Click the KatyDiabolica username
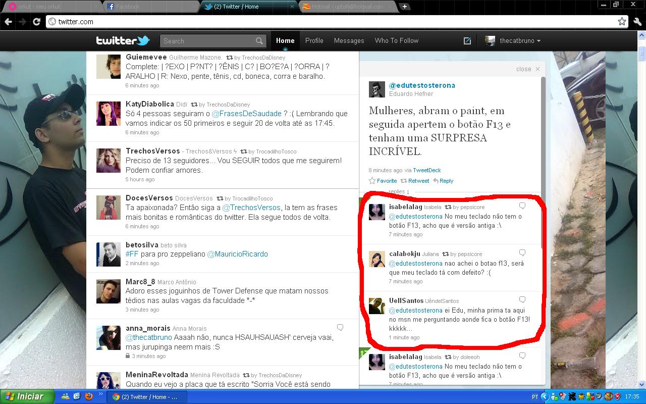The height and width of the screenshot is (404, 646). pyautogui.click(x=150, y=104)
